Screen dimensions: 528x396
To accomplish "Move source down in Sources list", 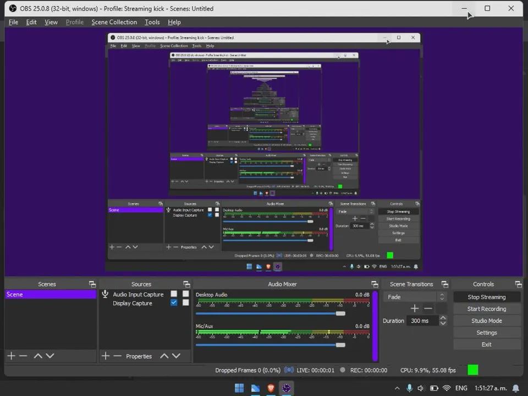I will [x=176, y=356].
